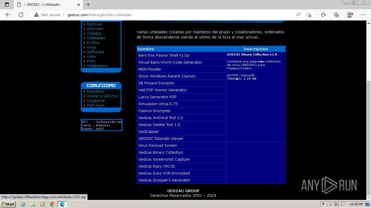This screenshot has width=371, height=208.
Task: Add page to favorites star icon
Action: coord(309,15)
